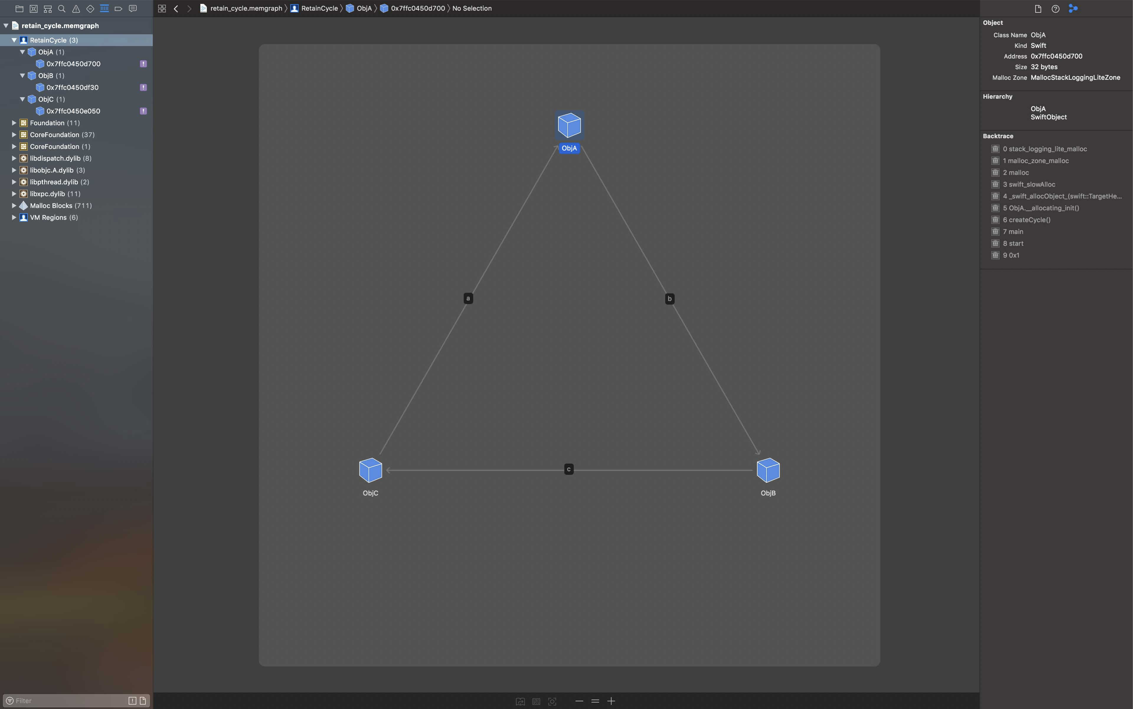Viewport: 1133px width, 709px height.
Task: Click the text-lines box icon below the graph
Action: pyautogui.click(x=536, y=701)
